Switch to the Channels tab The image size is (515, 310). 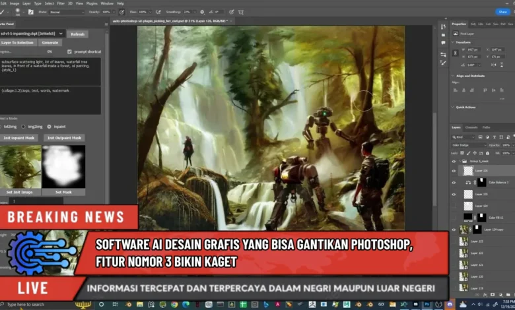[471, 127]
